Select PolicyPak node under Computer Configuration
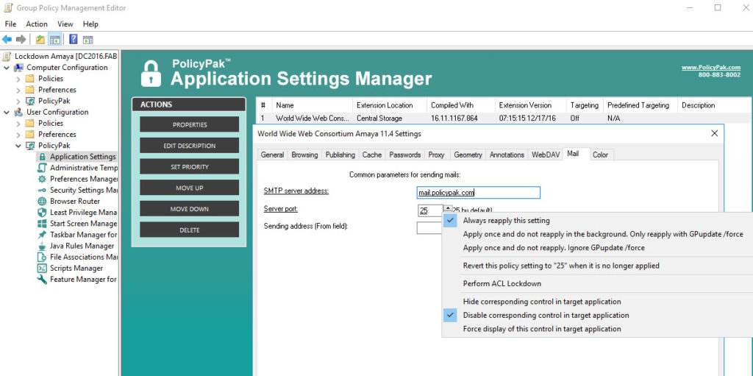753x376 pixels. [48, 101]
